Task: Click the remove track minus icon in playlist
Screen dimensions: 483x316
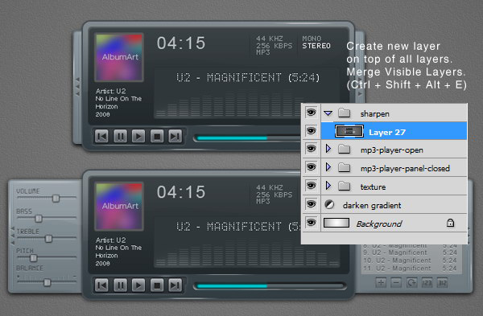Action: pyautogui.click(x=396, y=282)
